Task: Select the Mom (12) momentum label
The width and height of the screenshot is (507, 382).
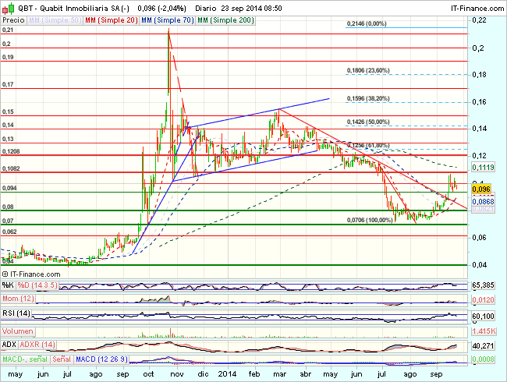Action: point(18,299)
